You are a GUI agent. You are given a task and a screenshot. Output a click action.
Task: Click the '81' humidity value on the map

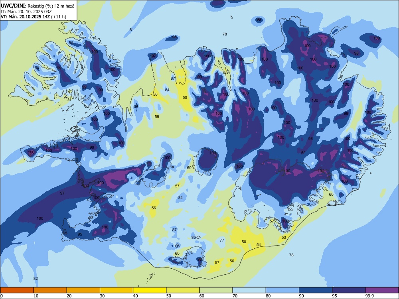[132, 30]
